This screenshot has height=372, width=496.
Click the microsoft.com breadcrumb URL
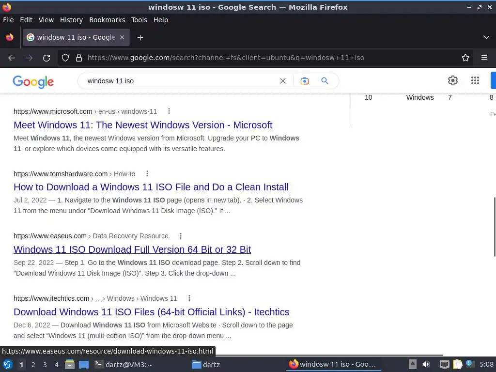click(85, 111)
